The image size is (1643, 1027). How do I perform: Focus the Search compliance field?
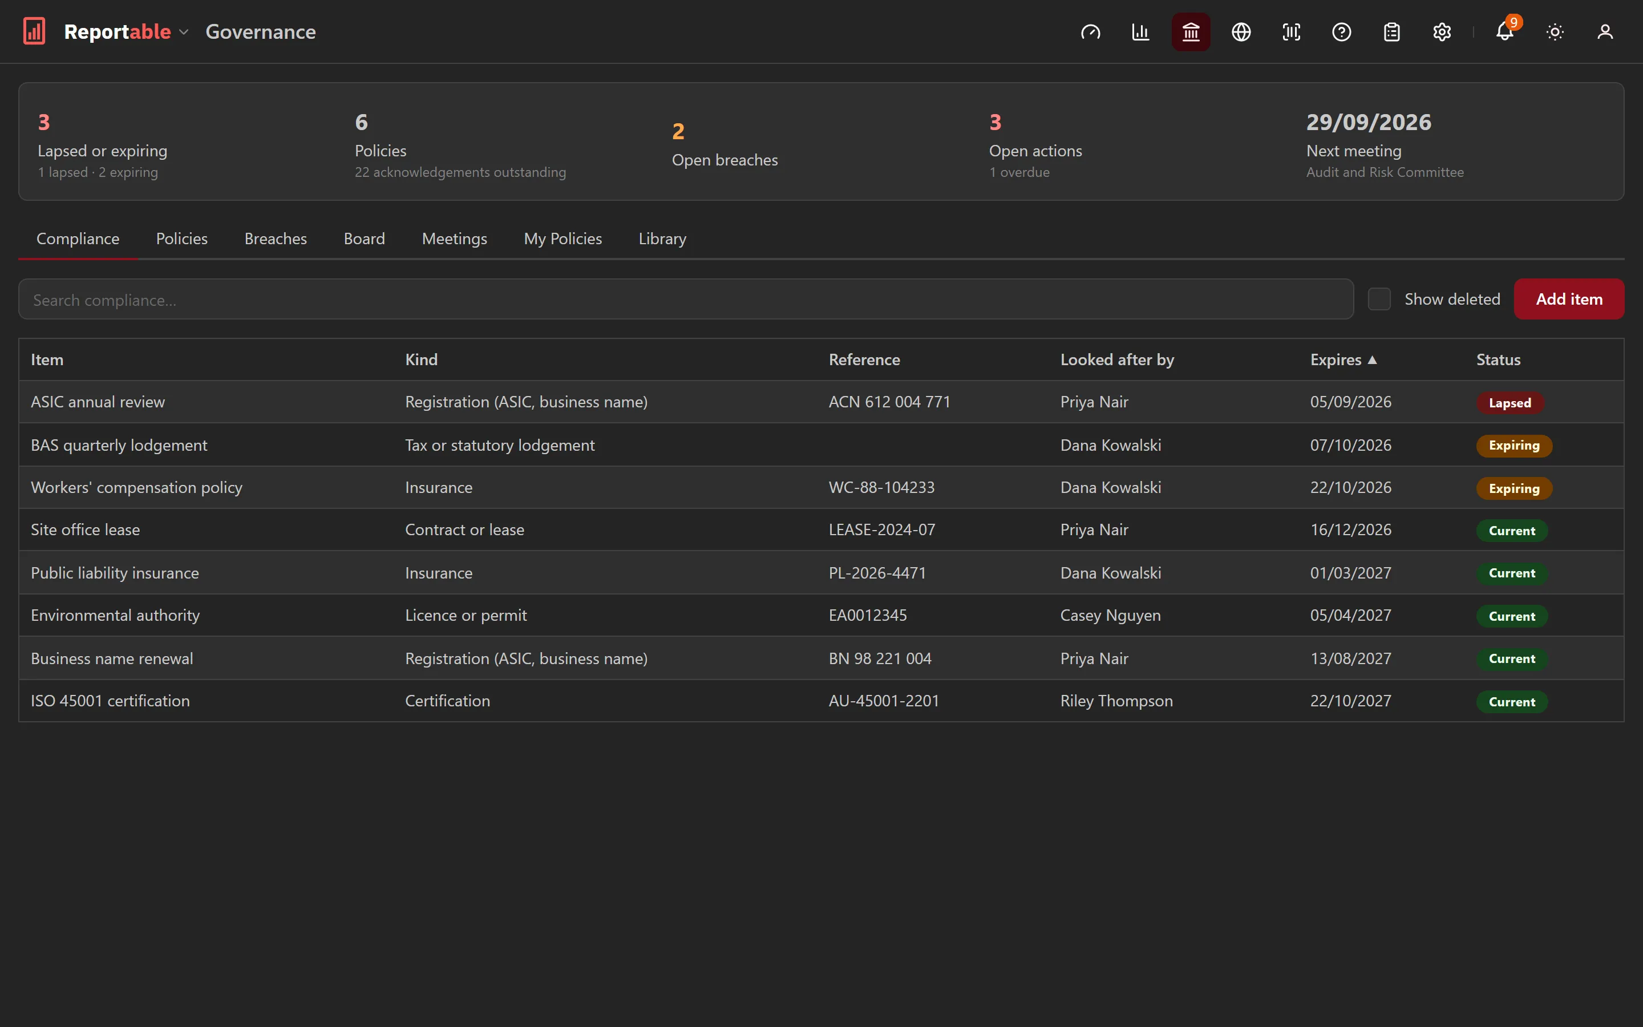pyautogui.click(x=686, y=299)
